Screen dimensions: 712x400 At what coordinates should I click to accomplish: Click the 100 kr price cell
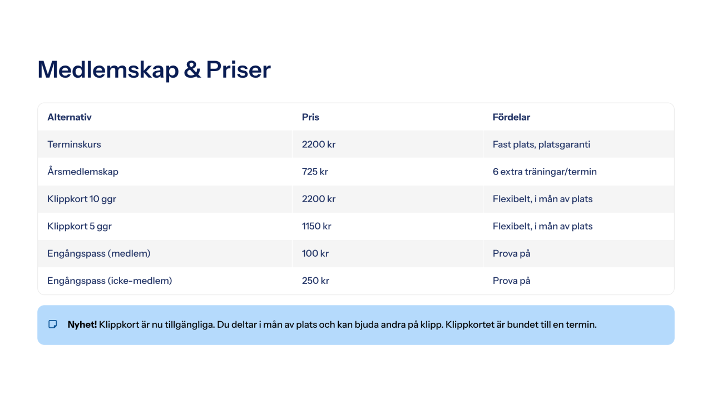click(x=315, y=253)
